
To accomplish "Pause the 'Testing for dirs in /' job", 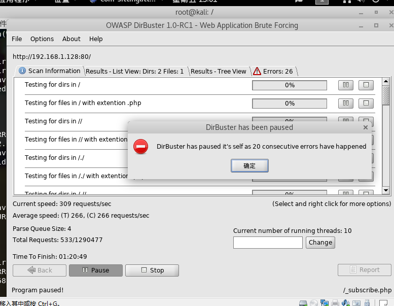I will (x=346, y=85).
